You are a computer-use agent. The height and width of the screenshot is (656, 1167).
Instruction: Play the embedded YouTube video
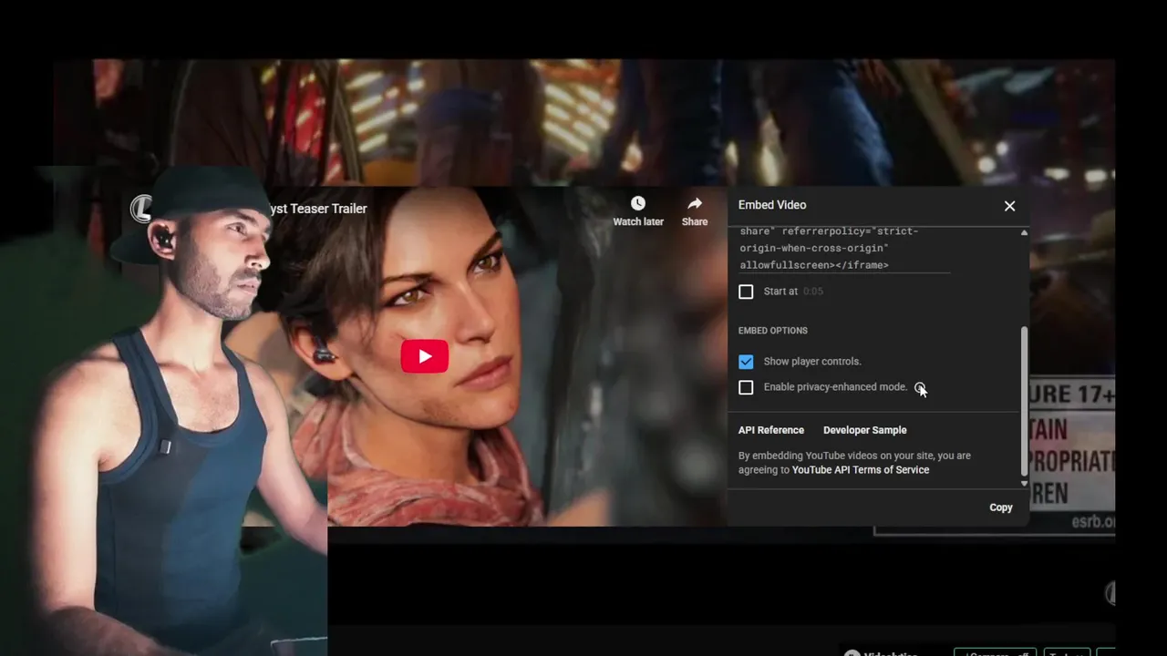coord(424,356)
